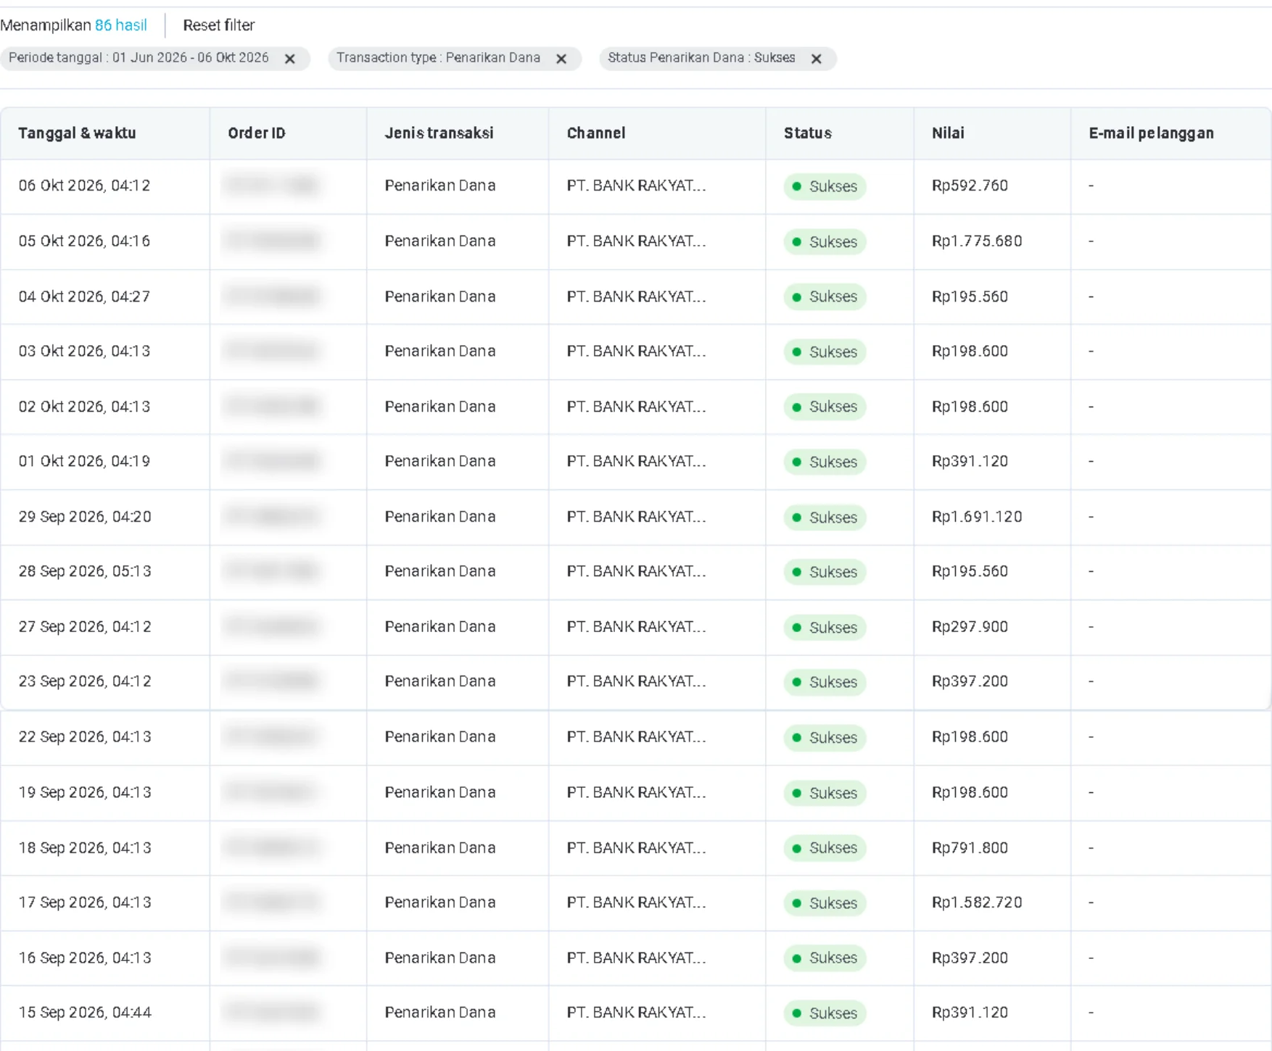Select the row dated 04 Okt 2026, 04:27
Image resolution: width=1272 pixels, height=1051 pixels.
635,296
